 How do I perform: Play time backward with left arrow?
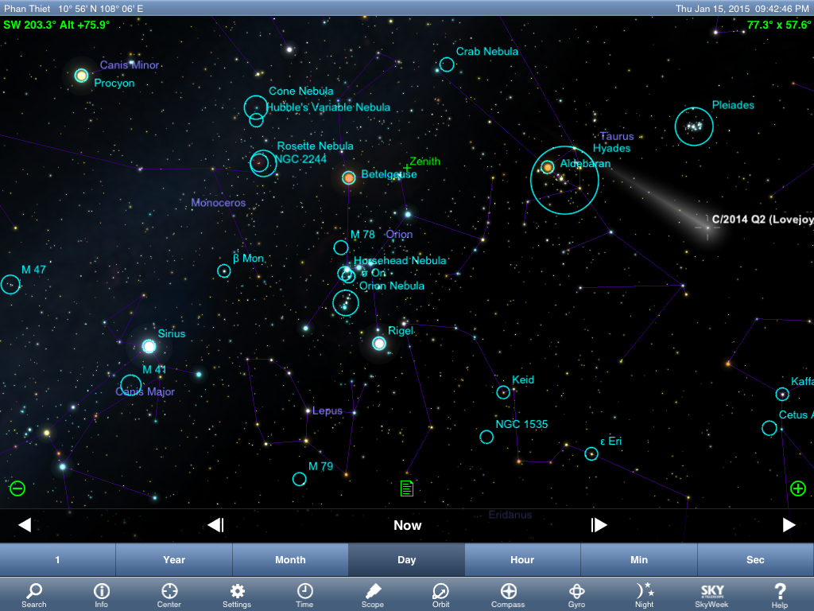[x=25, y=525]
